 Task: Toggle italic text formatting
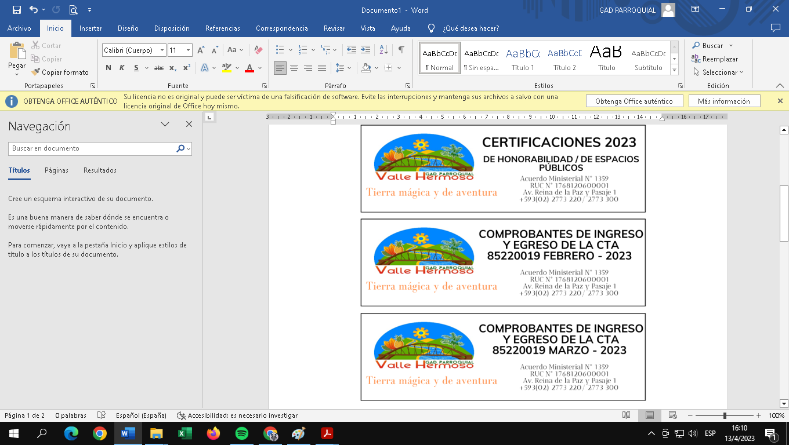tap(122, 68)
